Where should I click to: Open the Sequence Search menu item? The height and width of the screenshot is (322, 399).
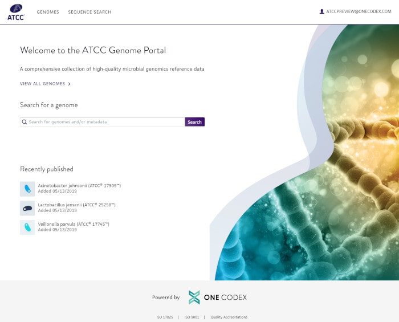point(89,12)
